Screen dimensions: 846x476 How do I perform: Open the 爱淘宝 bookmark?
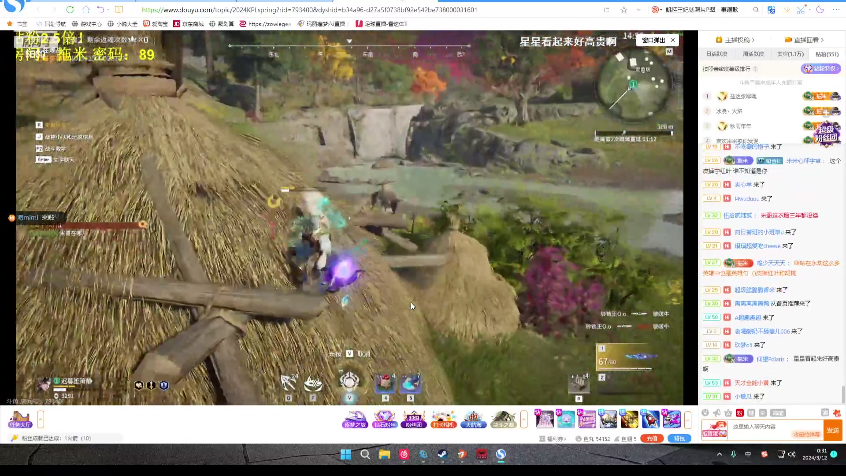click(156, 24)
